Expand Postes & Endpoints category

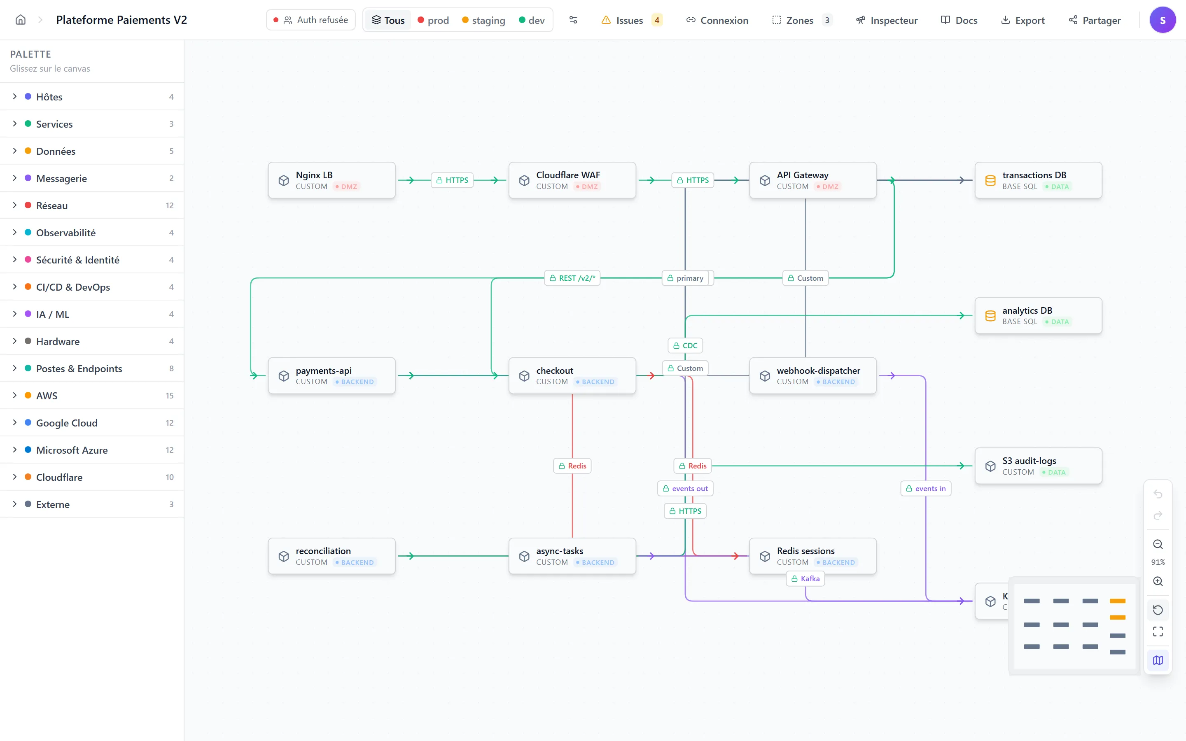[92, 368]
